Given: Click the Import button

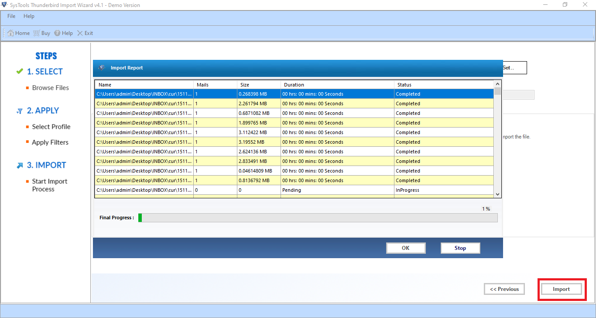Looking at the screenshot, I should click(562, 289).
